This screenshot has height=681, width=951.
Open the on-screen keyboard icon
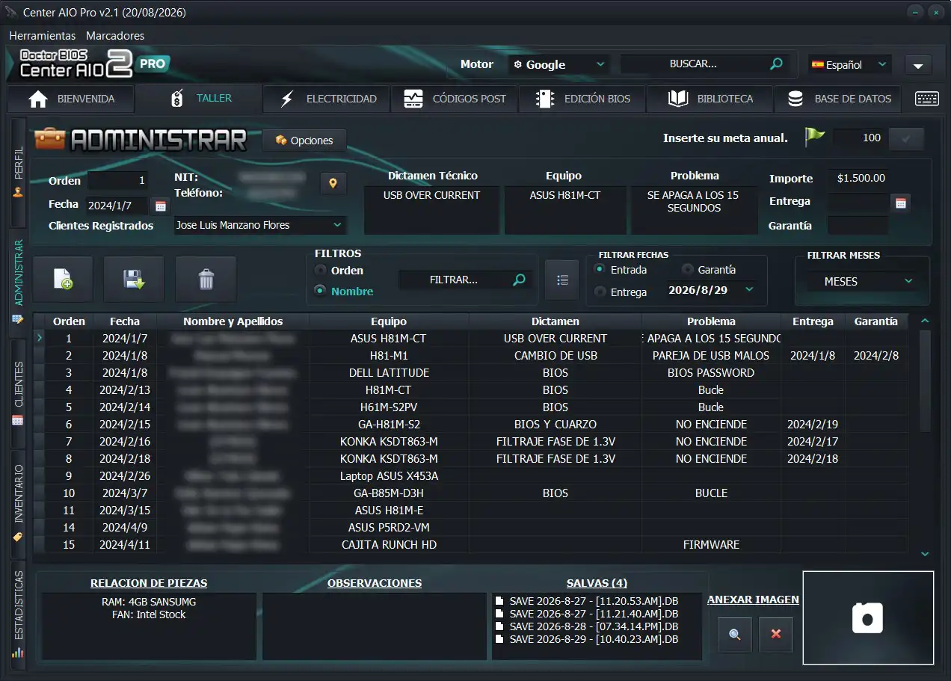point(927,99)
